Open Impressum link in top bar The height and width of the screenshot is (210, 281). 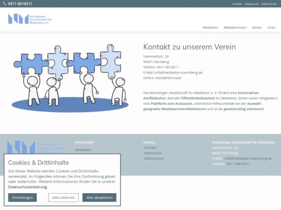pyautogui.click(x=252, y=4)
